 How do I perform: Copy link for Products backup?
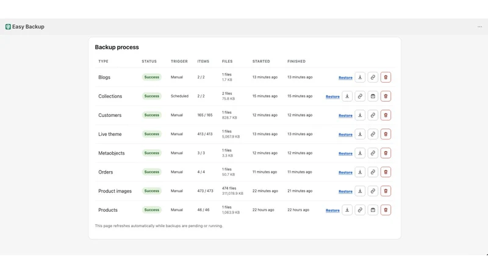tap(360, 210)
